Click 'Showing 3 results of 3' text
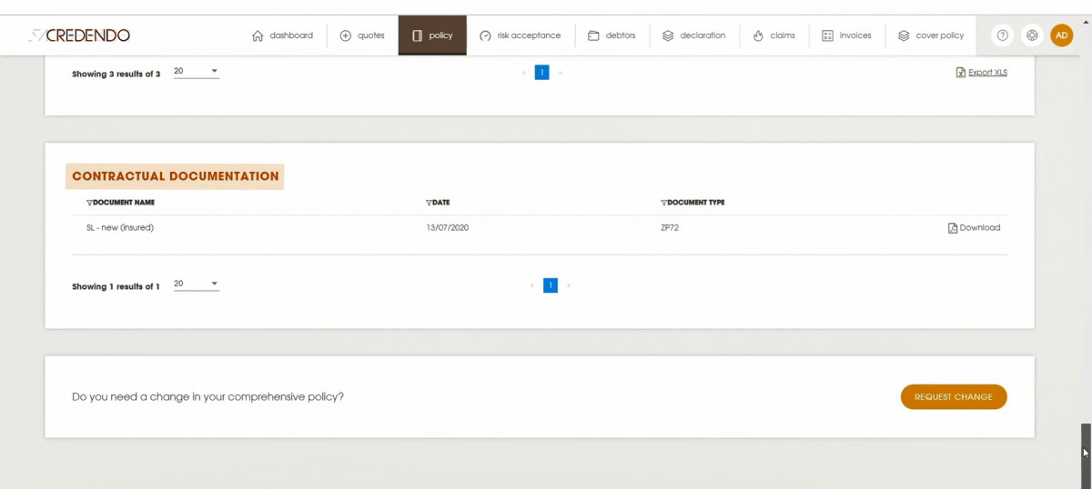Image resolution: width=1092 pixels, height=489 pixels. click(116, 74)
